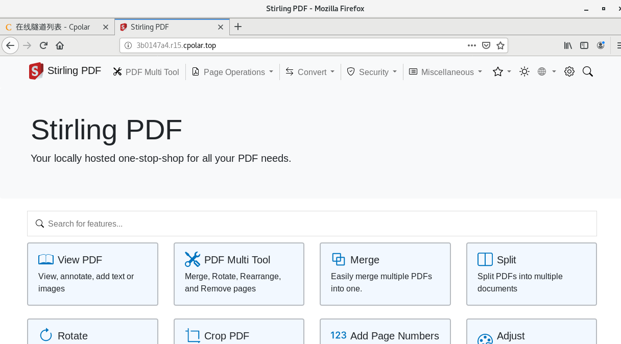Image resolution: width=621 pixels, height=344 pixels.
Task: Click the Add Page Numbers label
Action: (x=395, y=336)
